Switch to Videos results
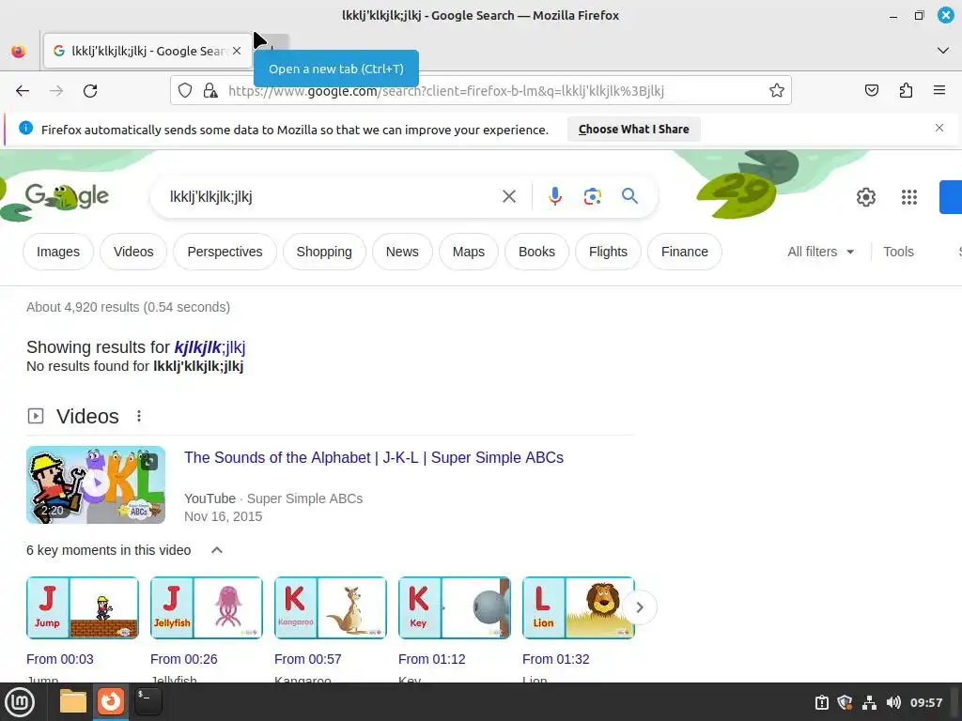The height and width of the screenshot is (721, 962). tap(133, 252)
